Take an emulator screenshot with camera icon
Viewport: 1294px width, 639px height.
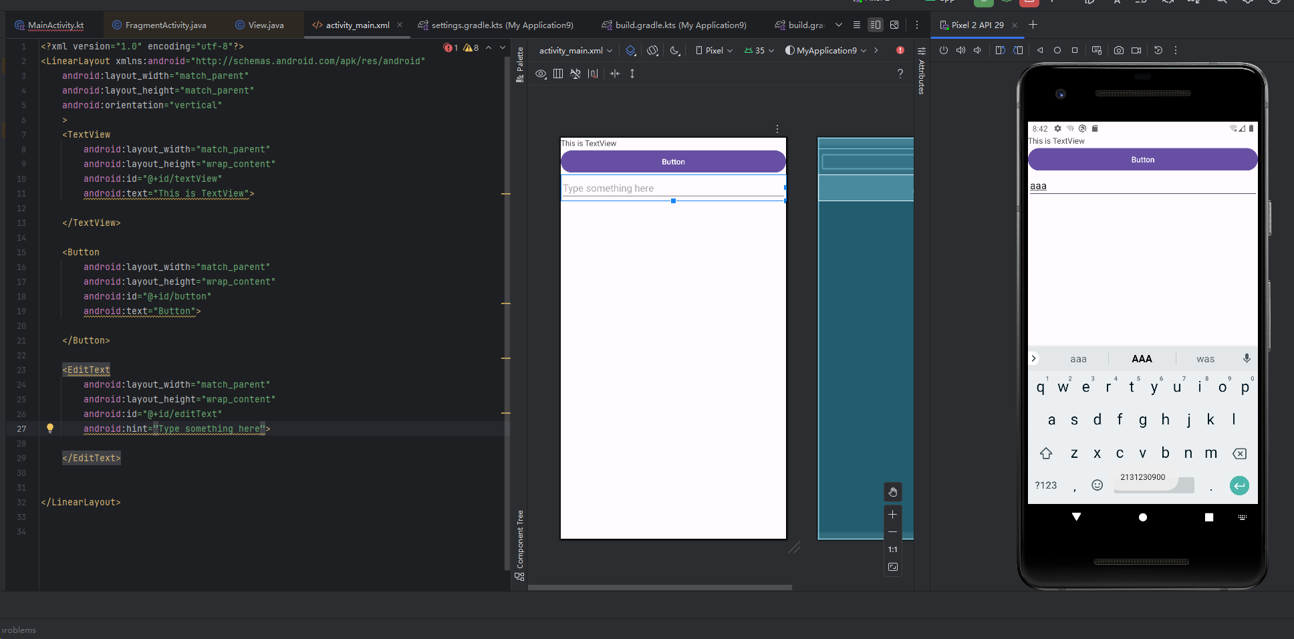click(x=1119, y=50)
